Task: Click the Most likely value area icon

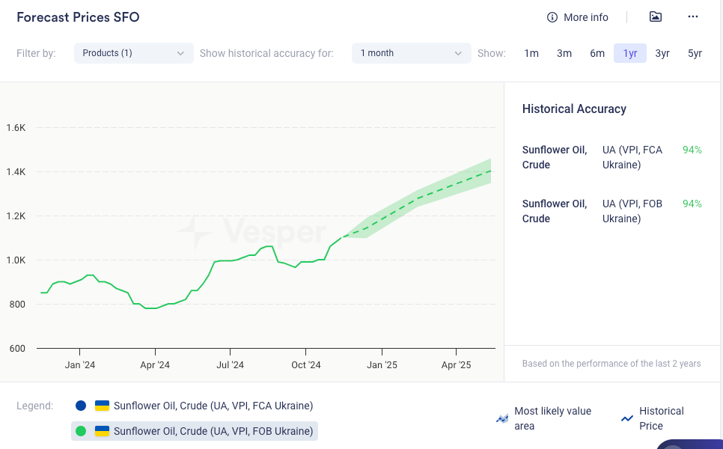Action: [502, 418]
